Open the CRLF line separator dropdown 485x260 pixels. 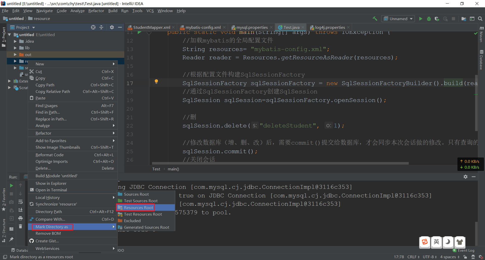(413, 257)
